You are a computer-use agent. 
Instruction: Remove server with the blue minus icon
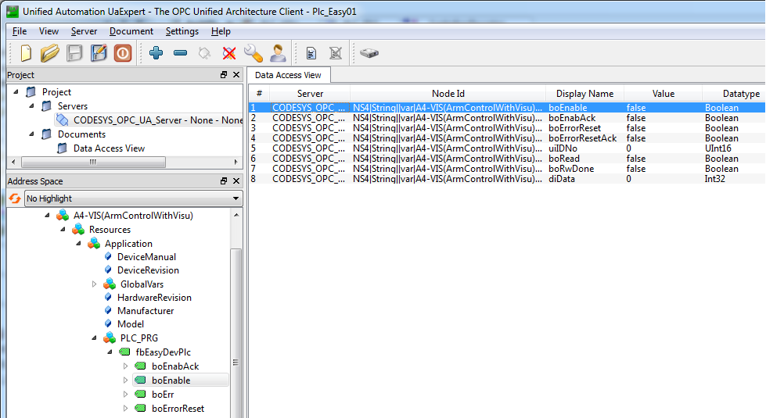coord(180,52)
